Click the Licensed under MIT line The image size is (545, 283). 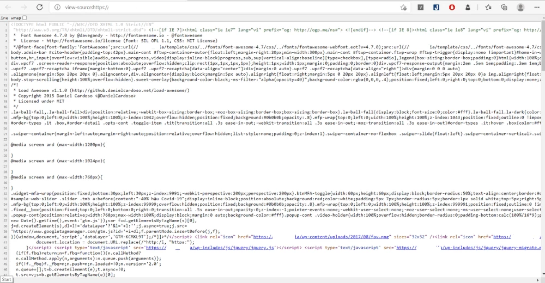pos(41,101)
